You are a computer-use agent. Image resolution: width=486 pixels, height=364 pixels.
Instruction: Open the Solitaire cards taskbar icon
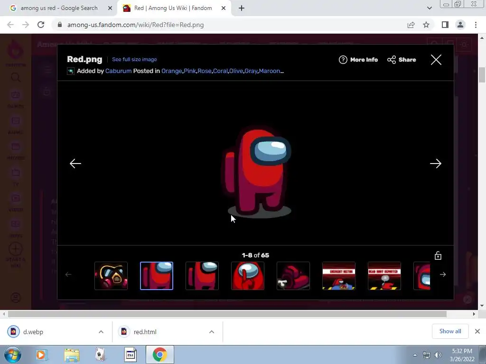pyautogui.click(x=101, y=355)
